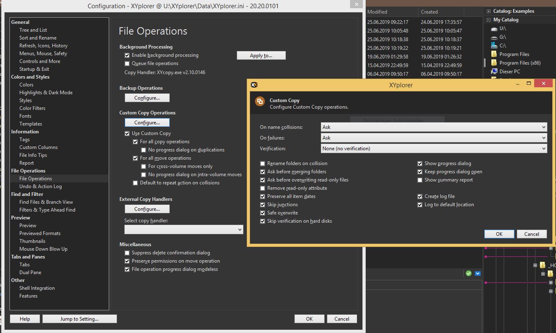Toggle Enable background processing checkbox

tap(127, 55)
